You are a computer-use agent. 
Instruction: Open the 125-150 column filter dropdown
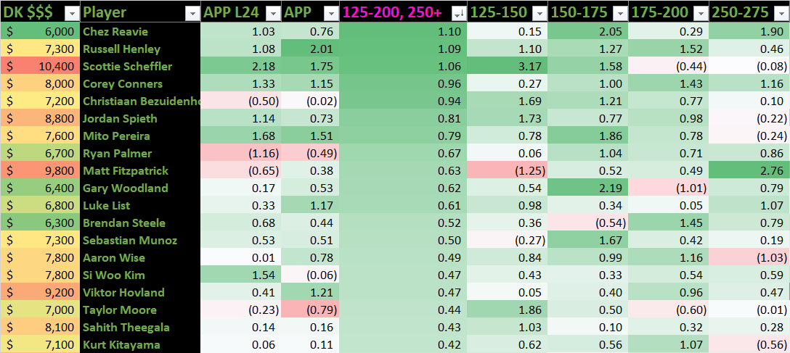point(539,14)
